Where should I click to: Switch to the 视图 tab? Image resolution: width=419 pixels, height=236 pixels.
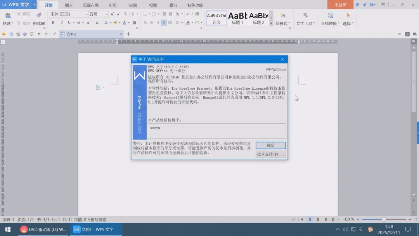(x=153, y=5)
